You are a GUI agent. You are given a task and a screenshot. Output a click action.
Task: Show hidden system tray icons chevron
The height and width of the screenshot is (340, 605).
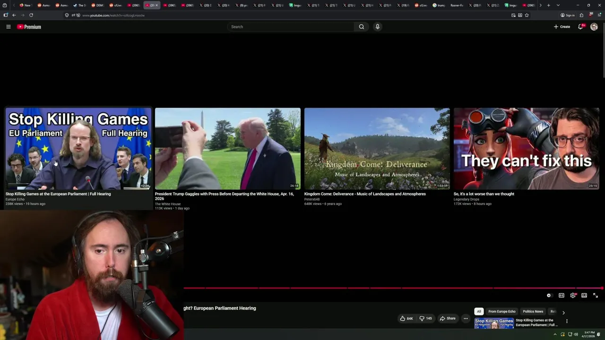[555, 334]
